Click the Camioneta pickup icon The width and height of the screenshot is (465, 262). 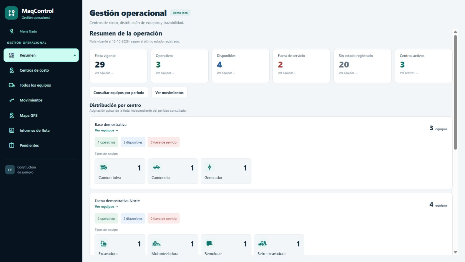click(x=157, y=167)
